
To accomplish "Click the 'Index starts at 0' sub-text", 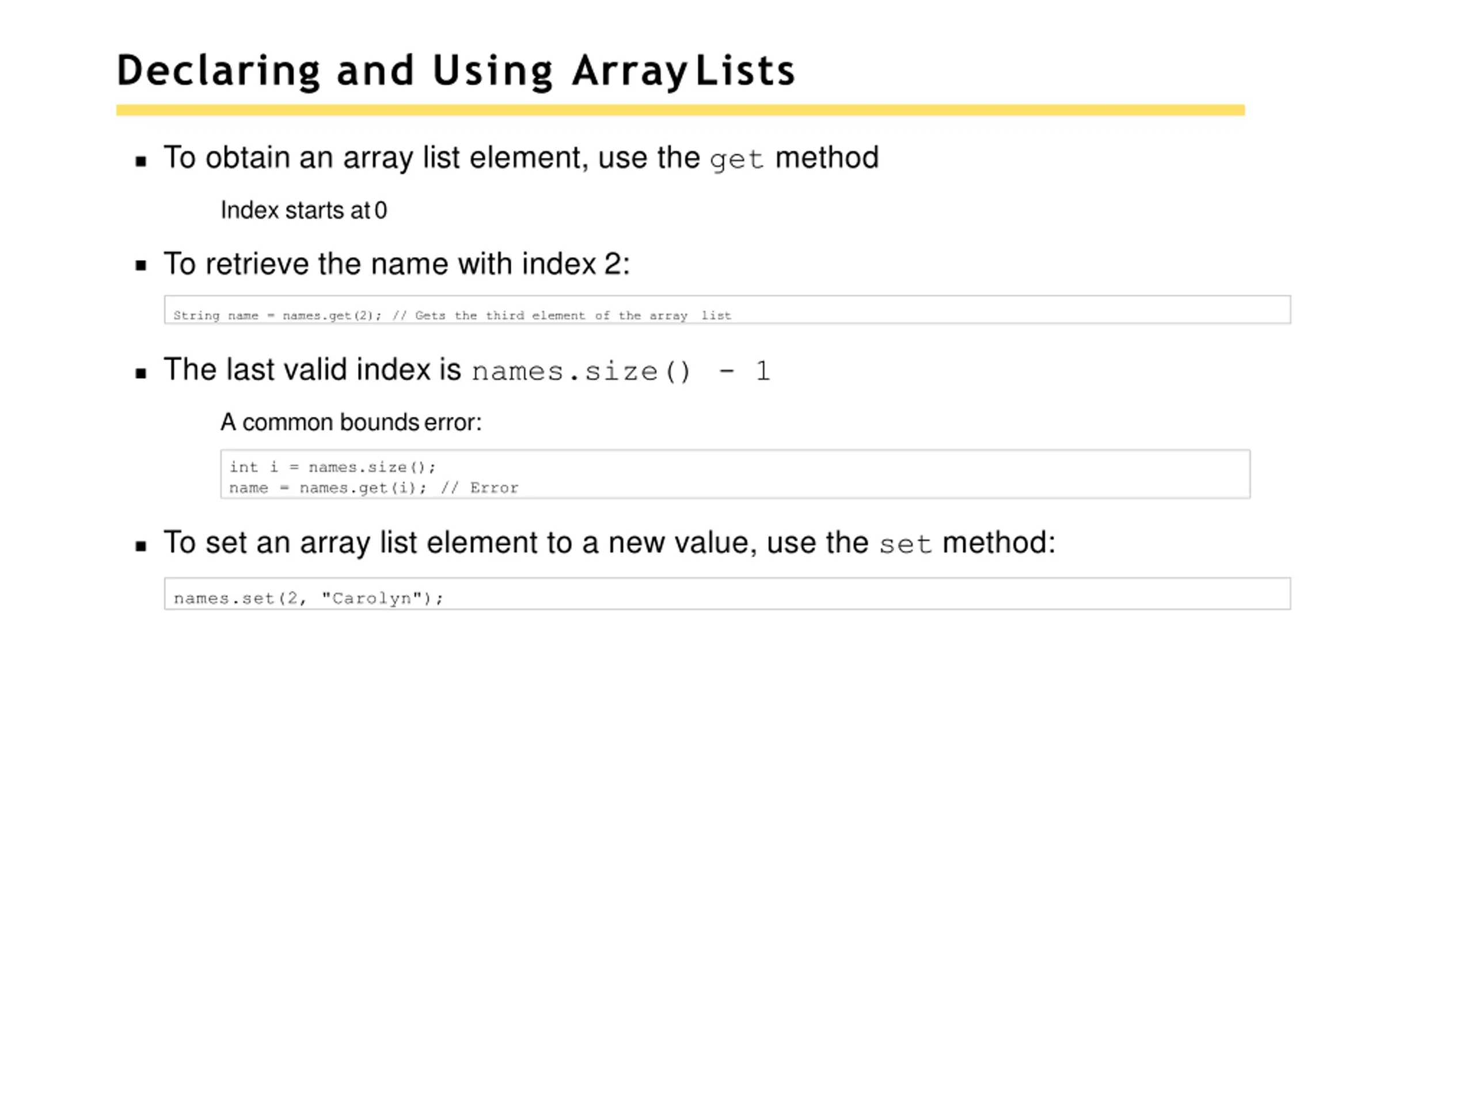I will coord(303,211).
